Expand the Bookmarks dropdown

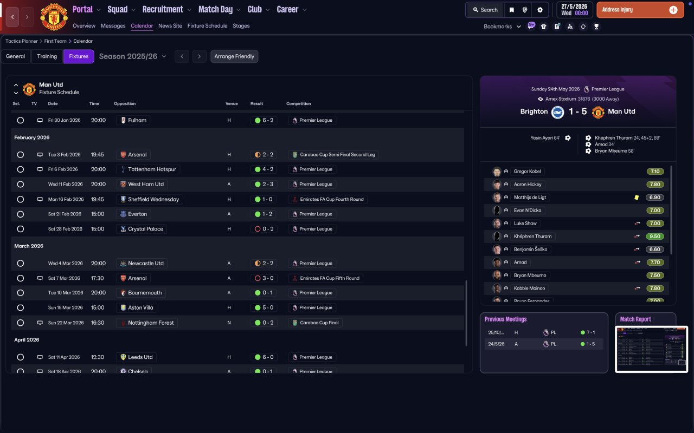click(x=503, y=27)
